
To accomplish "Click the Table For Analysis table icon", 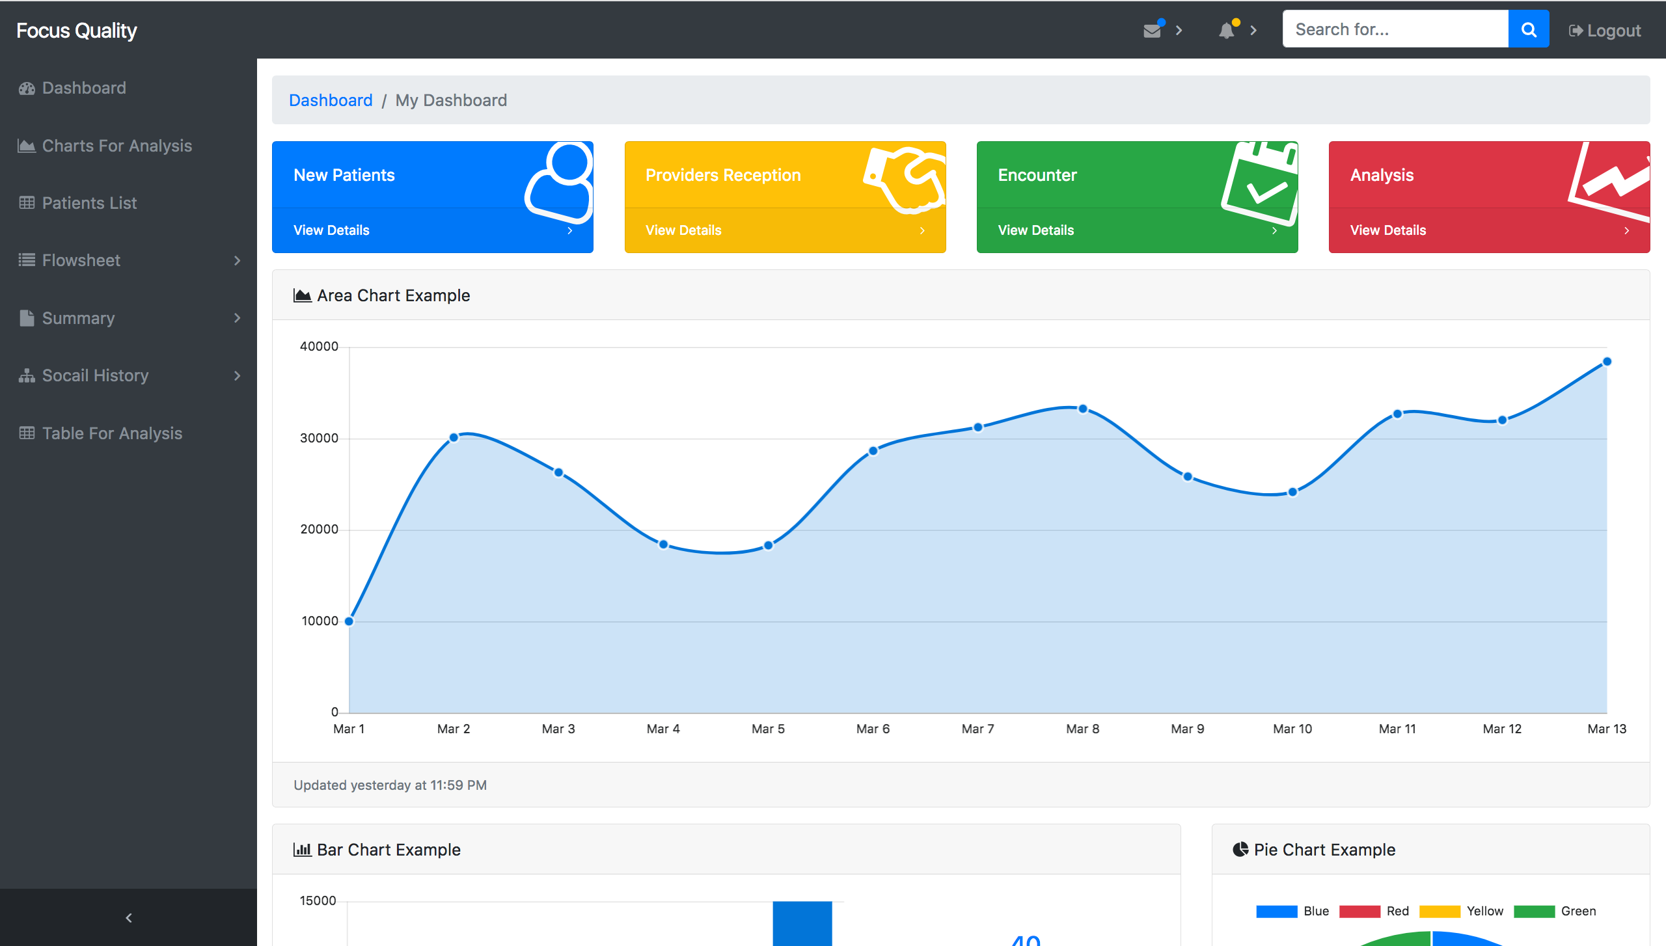I will pos(27,433).
